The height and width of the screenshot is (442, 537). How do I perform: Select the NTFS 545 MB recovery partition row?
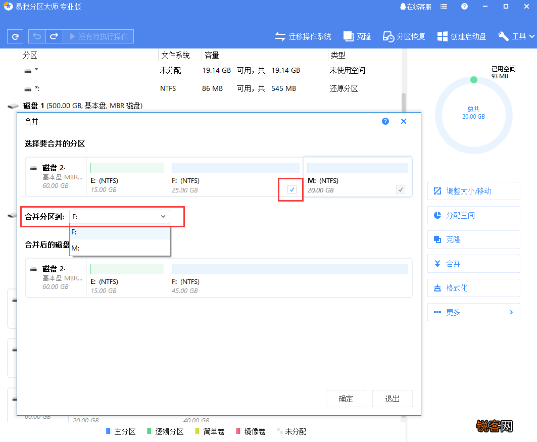pos(202,89)
